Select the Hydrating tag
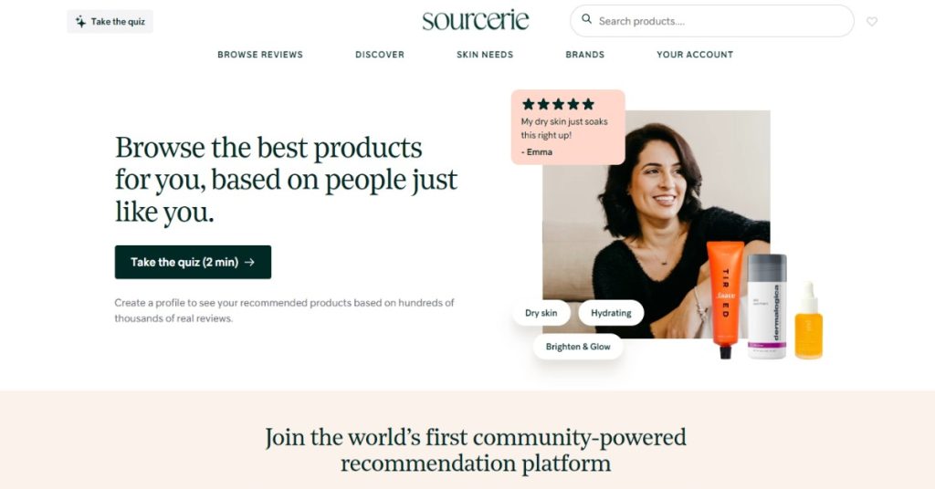Viewport: 935px width, 489px height. [x=611, y=313]
